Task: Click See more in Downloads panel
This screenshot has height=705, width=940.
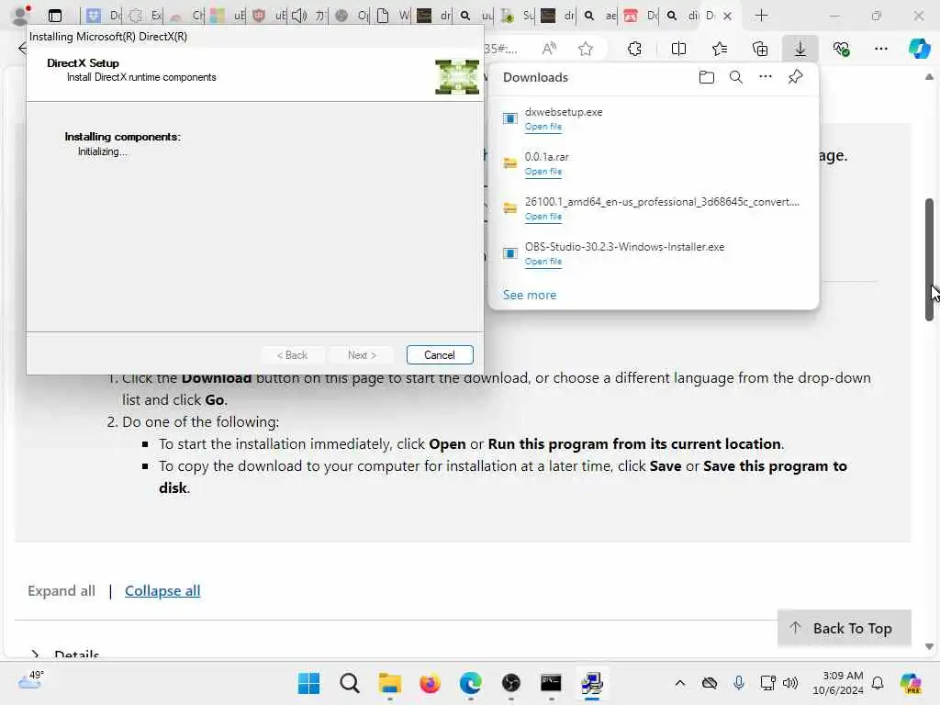Action: pos(530,295)
